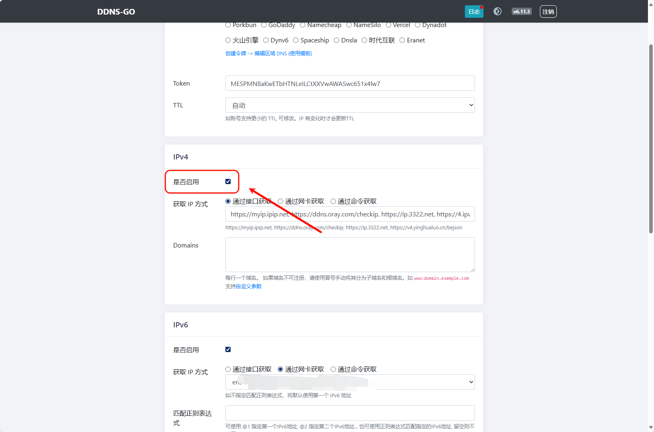The image size is (654, 432).
Task: Click the v6.11.3 version badge
Action: point(521,11)
